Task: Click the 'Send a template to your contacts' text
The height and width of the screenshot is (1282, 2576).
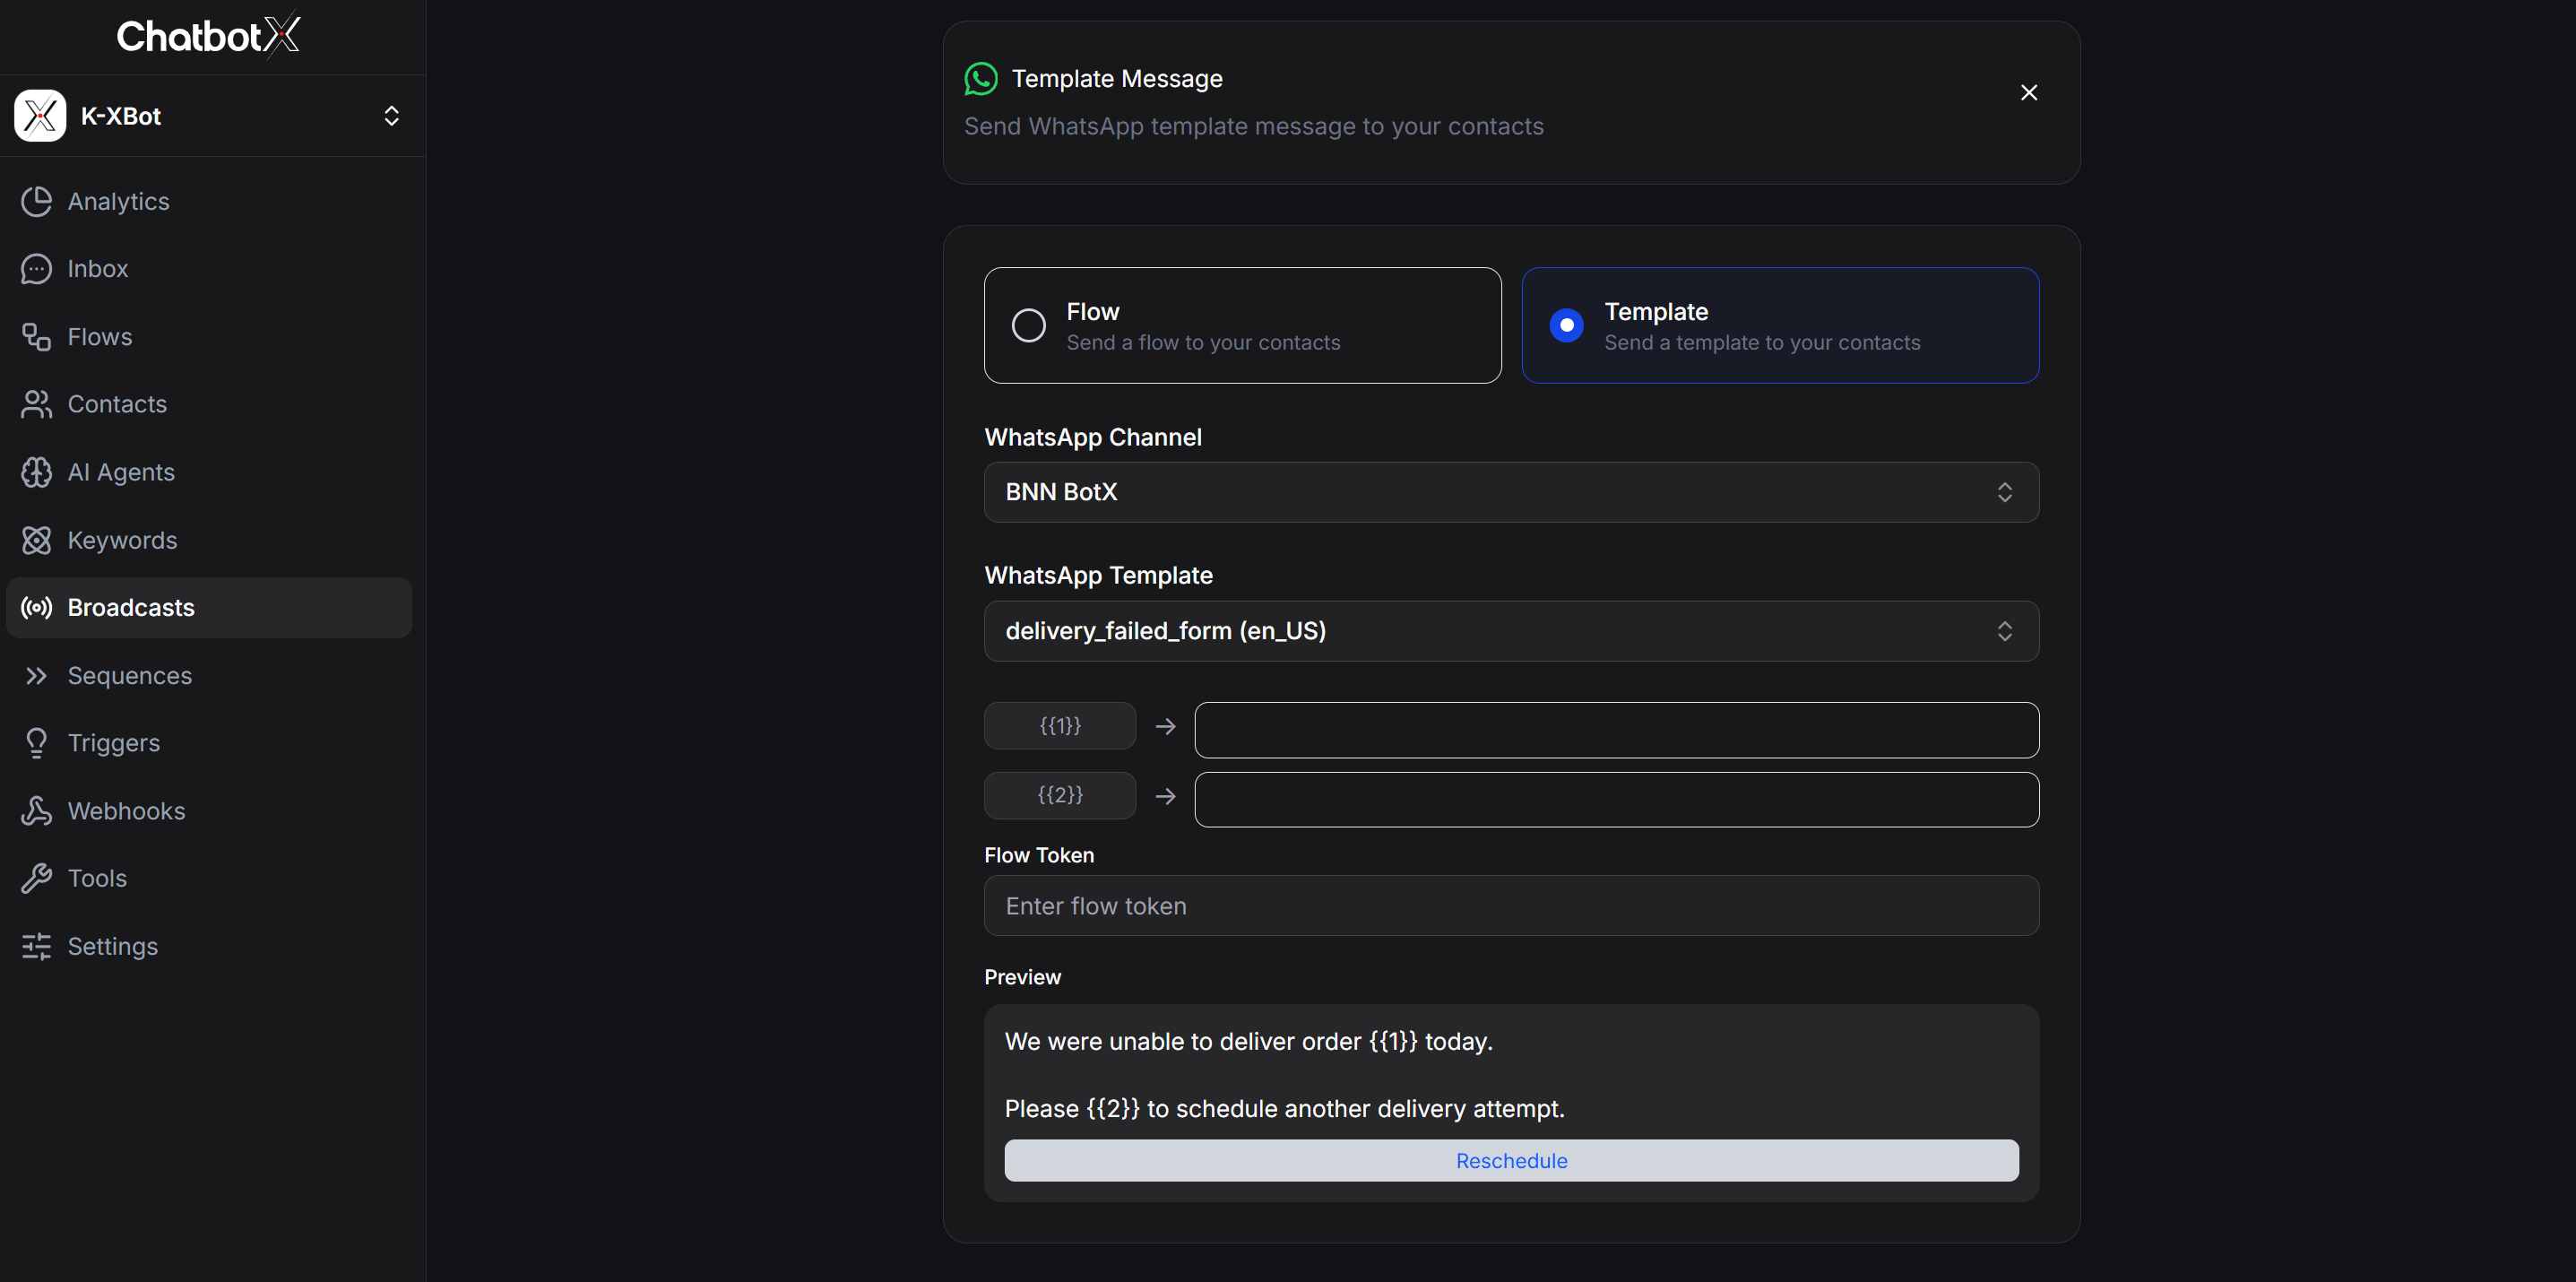Action: [x=1762, y=343]
